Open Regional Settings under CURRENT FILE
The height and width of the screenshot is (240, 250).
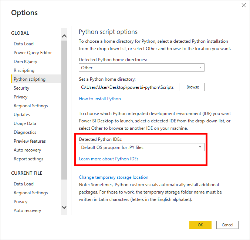pos(31,193)
